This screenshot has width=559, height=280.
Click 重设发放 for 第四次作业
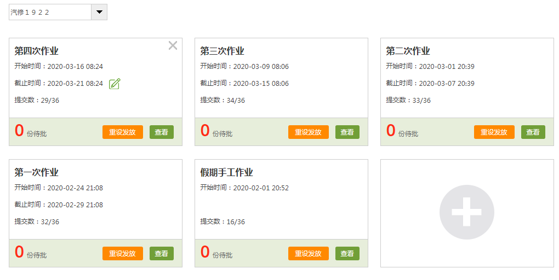[x=122, y=132]
